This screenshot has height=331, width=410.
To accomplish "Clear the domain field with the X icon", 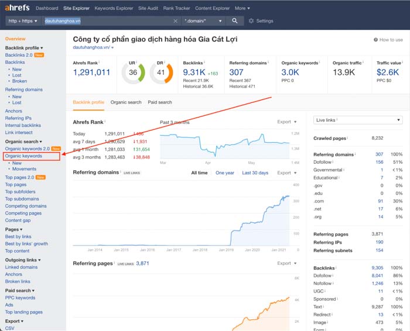I will coord(175,21).
